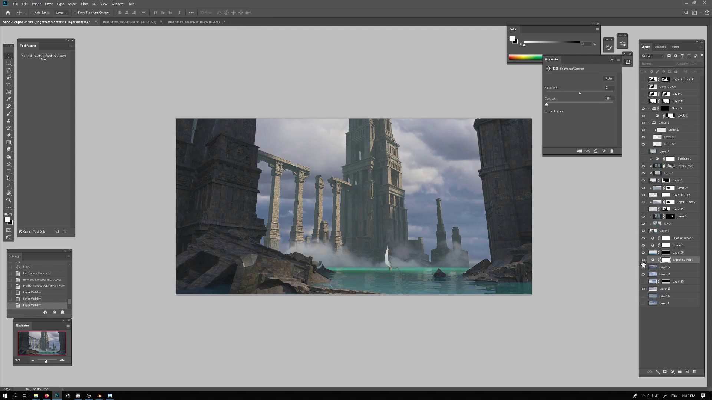Select the Horizontal Type tool
Image resolution: width=712 pixels, height=400 pixels.
click(x=9, y=171)
